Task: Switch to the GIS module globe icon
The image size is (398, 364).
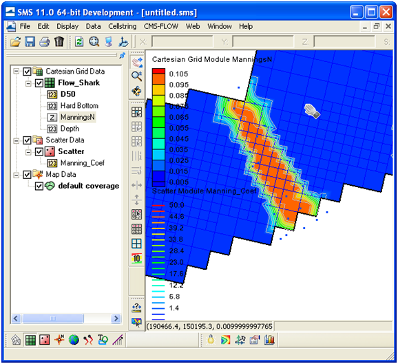Action: coord(74,340)
